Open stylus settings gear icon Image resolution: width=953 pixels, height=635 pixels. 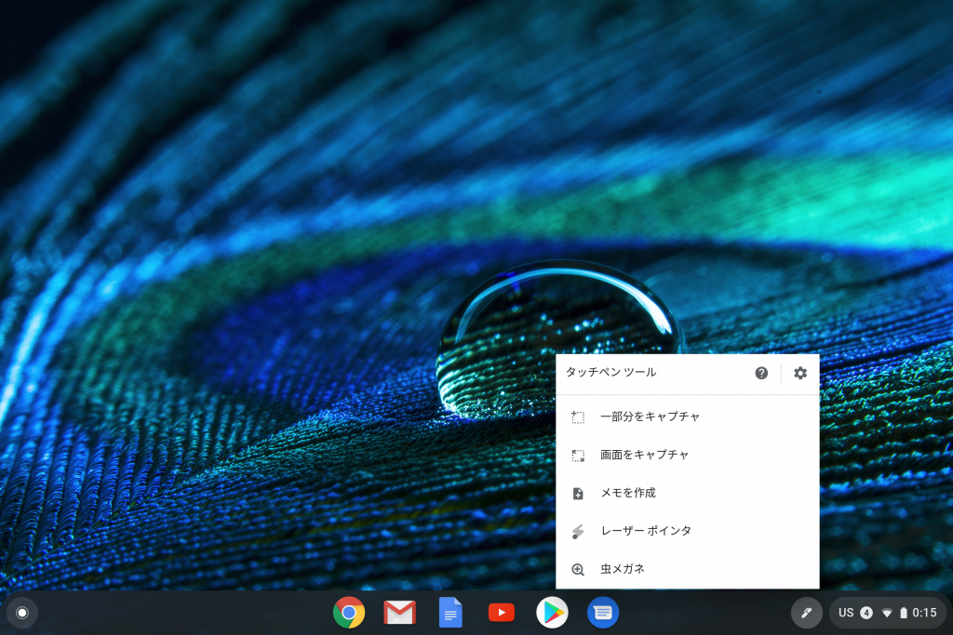point(800,374)
